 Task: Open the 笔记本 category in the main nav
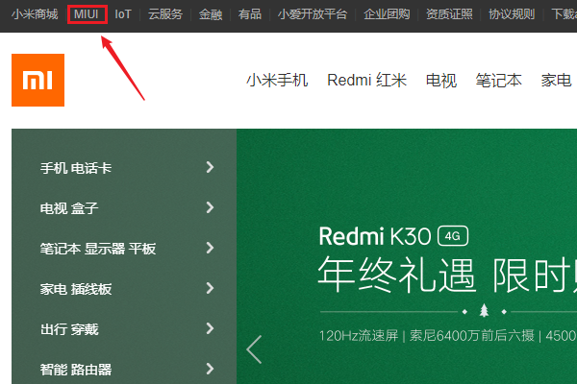click(x=498, y=81)
